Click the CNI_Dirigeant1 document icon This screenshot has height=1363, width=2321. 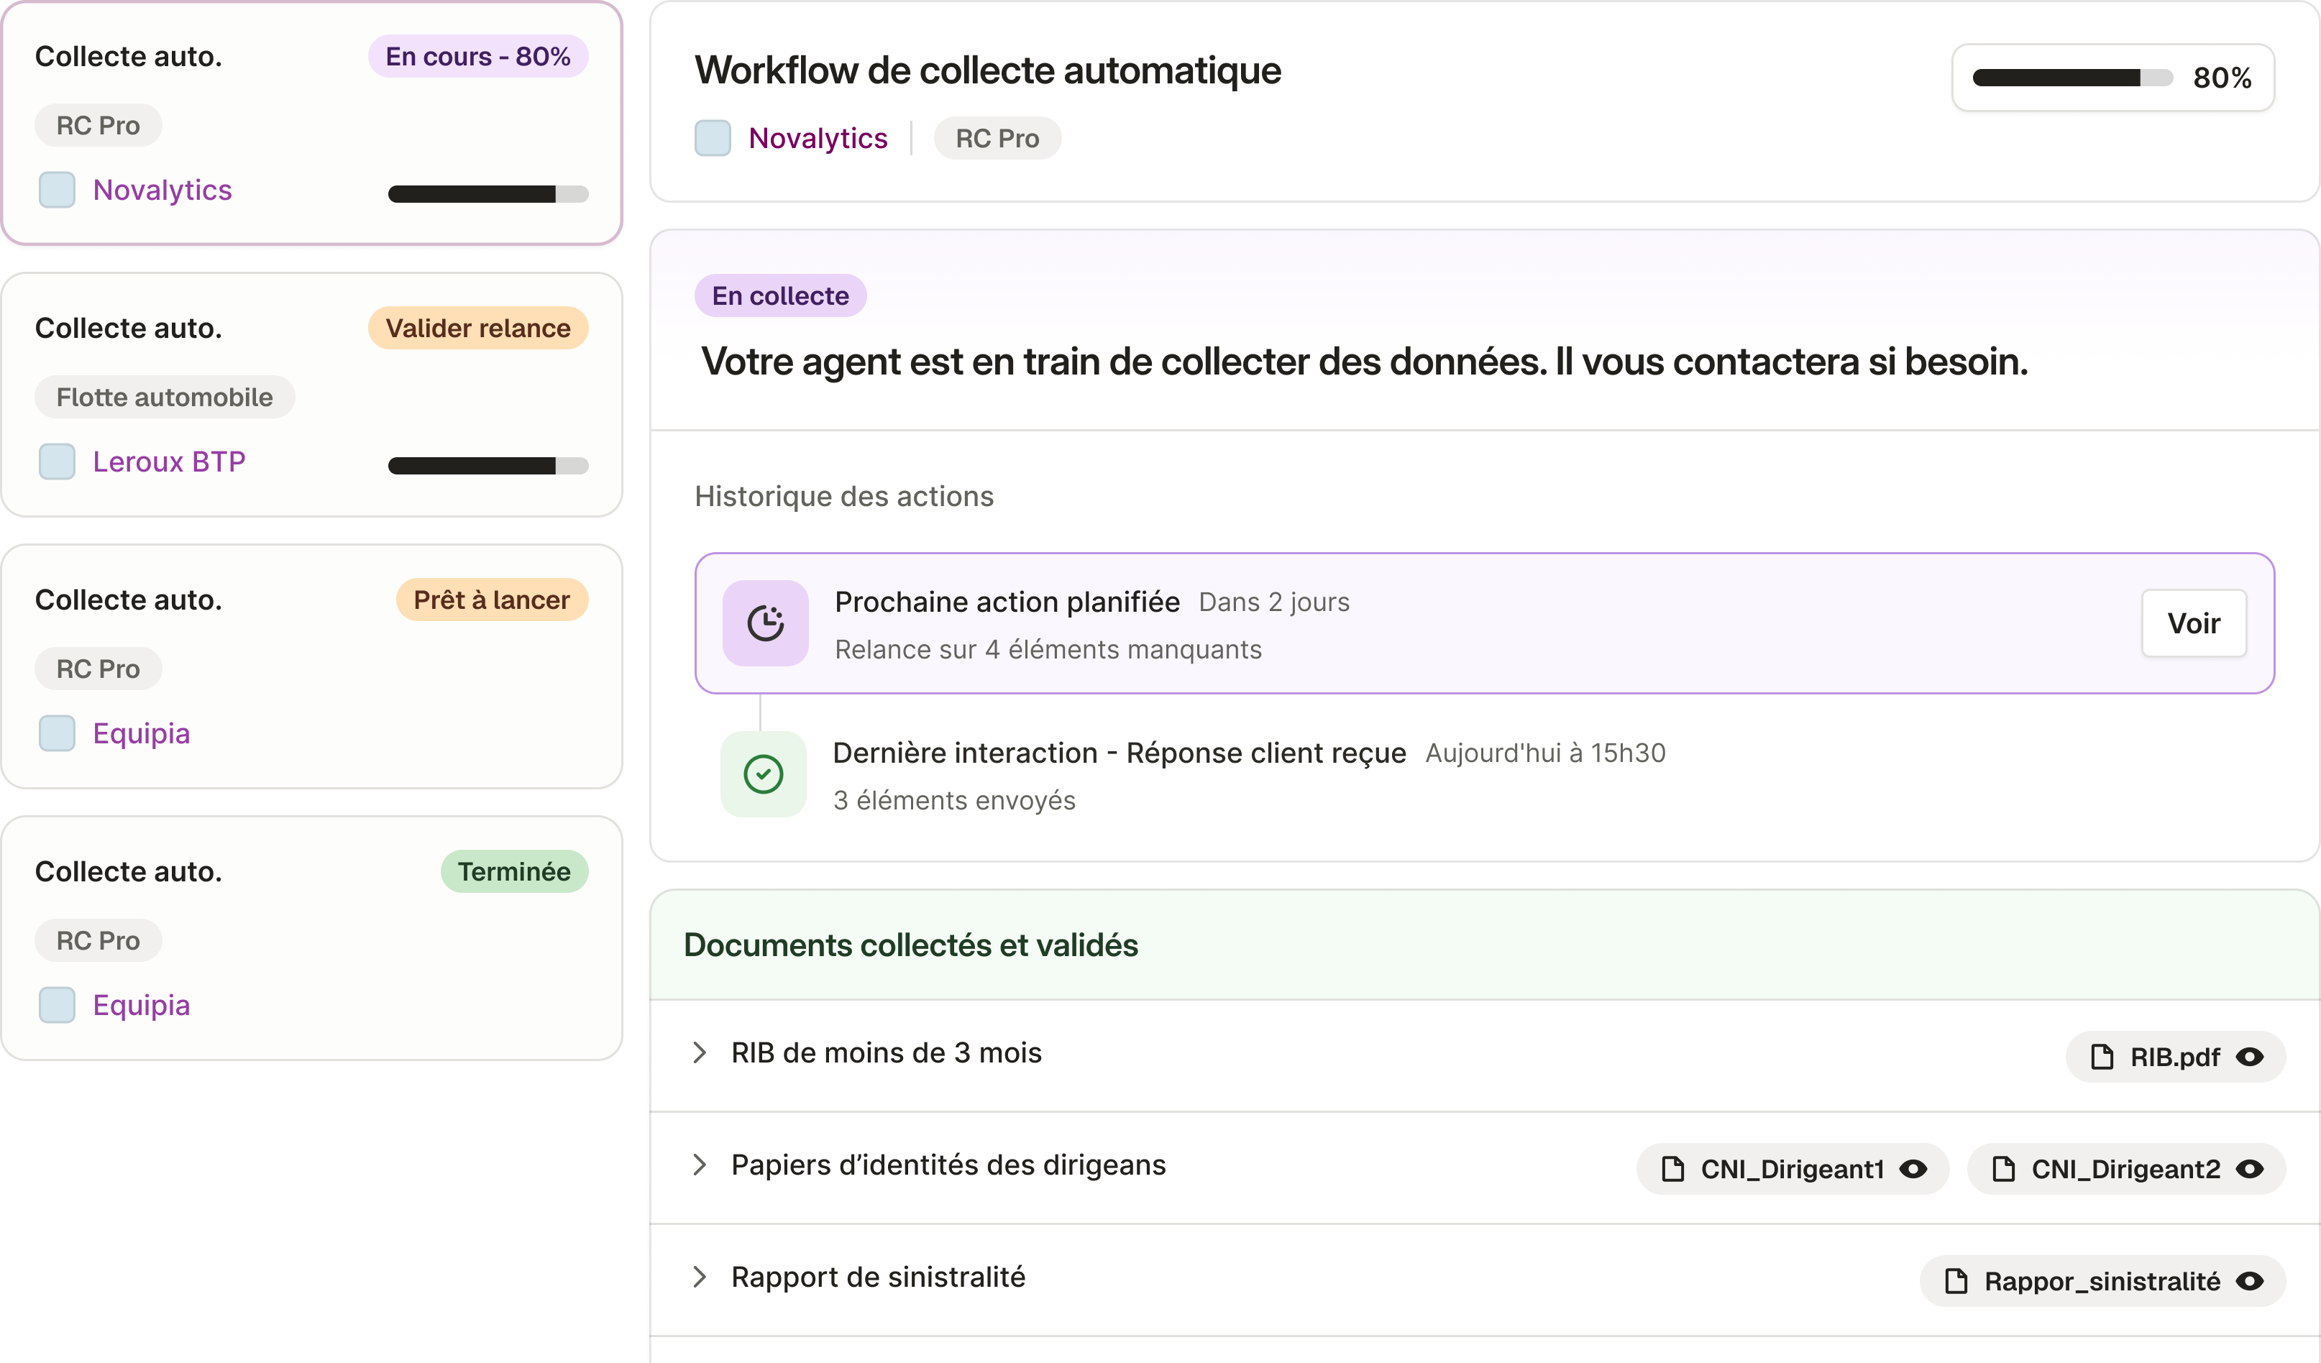1672,1170
